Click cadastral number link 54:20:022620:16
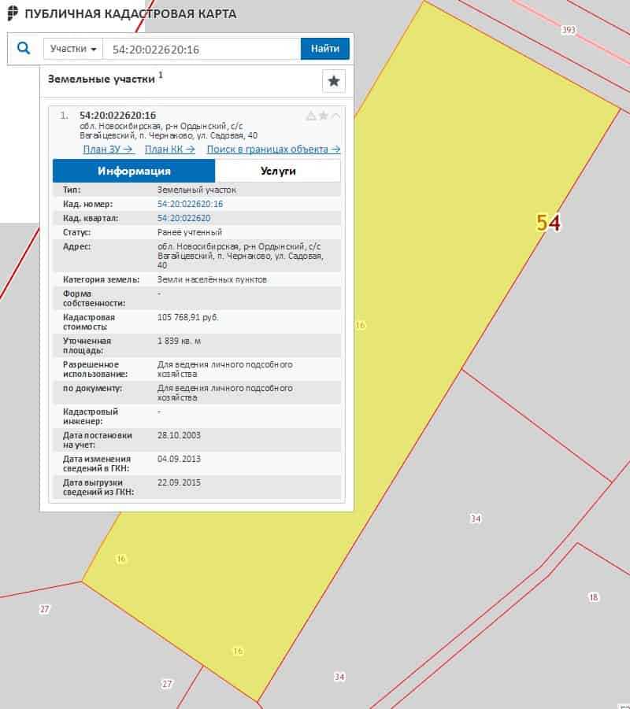This screenshot has width=630, height=709. pyautogui.click(x=190, y=204)
